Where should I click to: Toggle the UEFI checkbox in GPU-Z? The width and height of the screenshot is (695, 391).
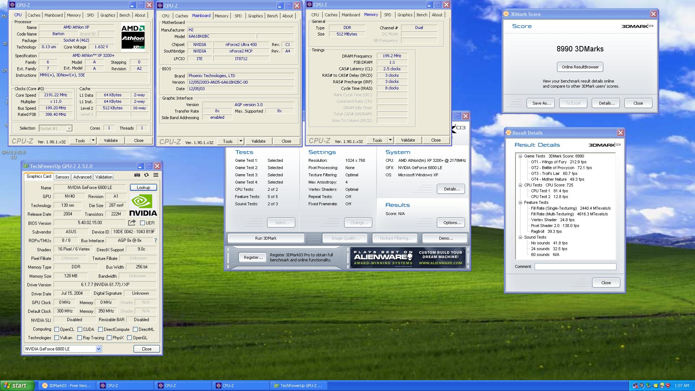[143, 223]
